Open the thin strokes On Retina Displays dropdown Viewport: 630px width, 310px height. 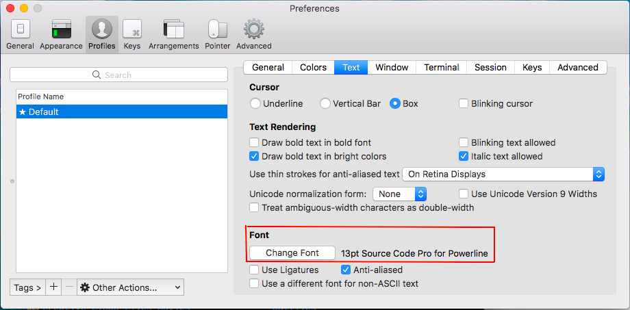[x=503, y=175]
